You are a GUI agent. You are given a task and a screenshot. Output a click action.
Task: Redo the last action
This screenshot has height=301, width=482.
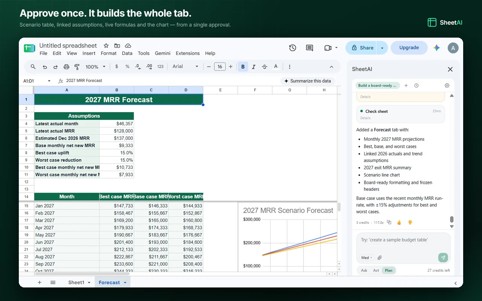point(55,67)
